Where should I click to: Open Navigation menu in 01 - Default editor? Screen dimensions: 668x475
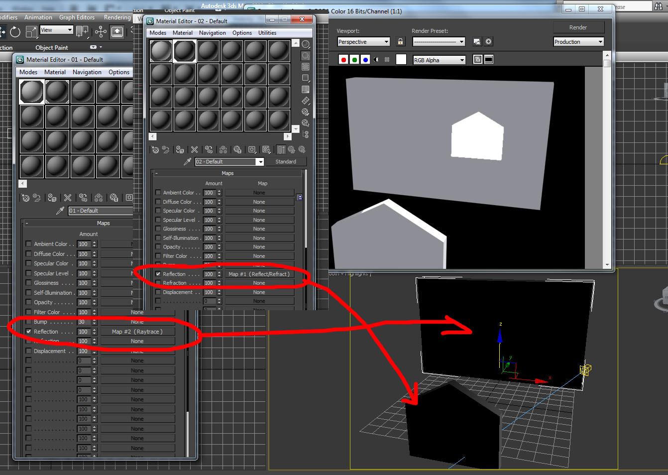click(x=87, y=72)
